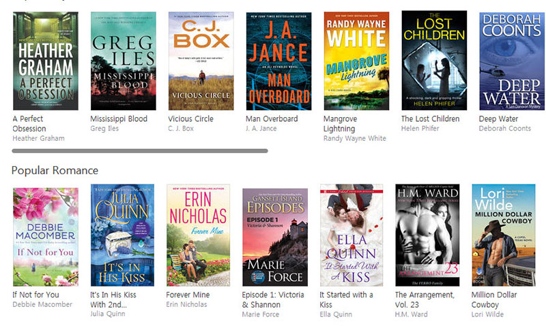The width and height of the screenshot is (546, 326).
Task: Open the Popular Romance section heading
Action: 55,170
